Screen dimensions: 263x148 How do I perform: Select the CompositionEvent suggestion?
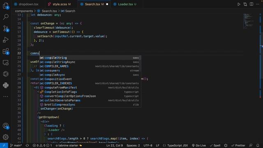tap(90, 79)
